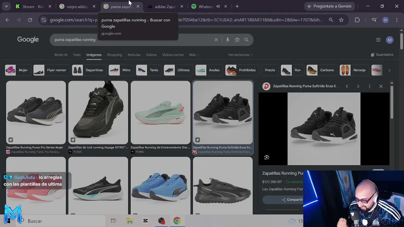This screenshot has height=227, width=404.
Task: Start voice search with the microphone icon
Action: [x=228, y=40]
